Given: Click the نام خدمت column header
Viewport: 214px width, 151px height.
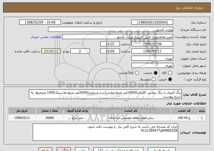Looking at the screenshot, I should [131, 111].
